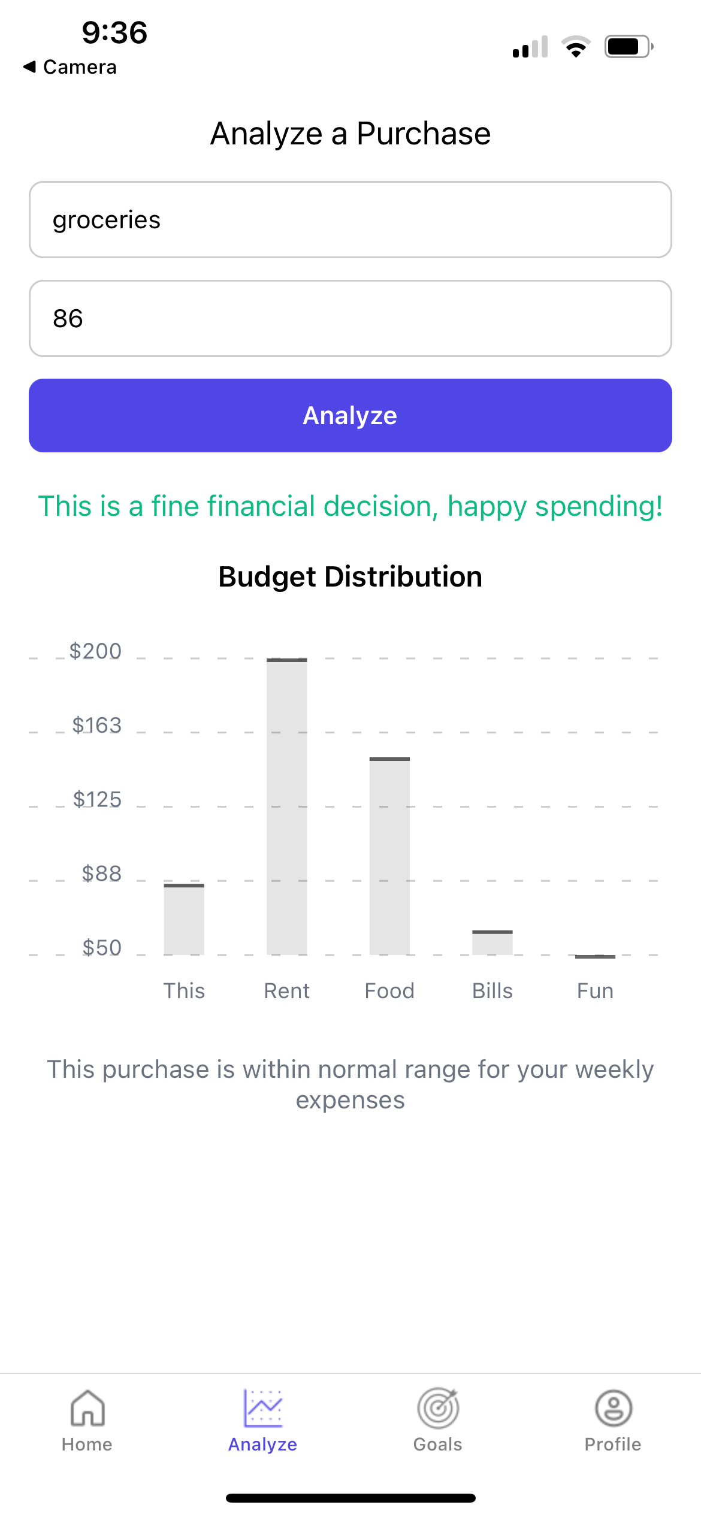Tap the $200 axis label

(x=95, y=651)
